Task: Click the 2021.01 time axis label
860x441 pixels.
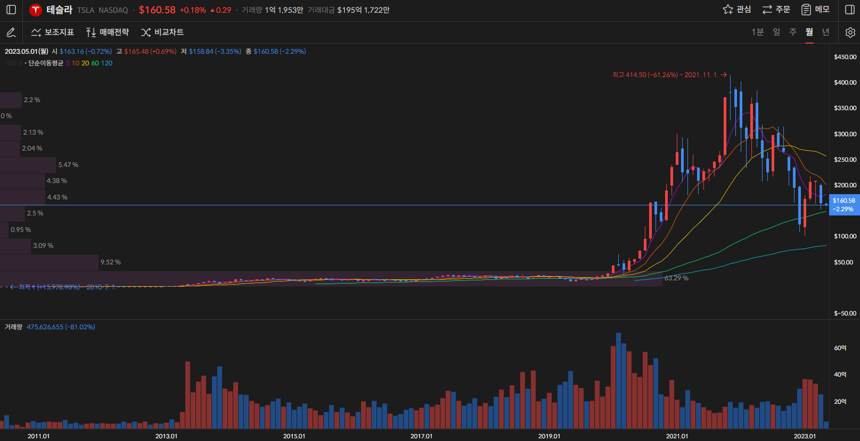Action: 677,436
